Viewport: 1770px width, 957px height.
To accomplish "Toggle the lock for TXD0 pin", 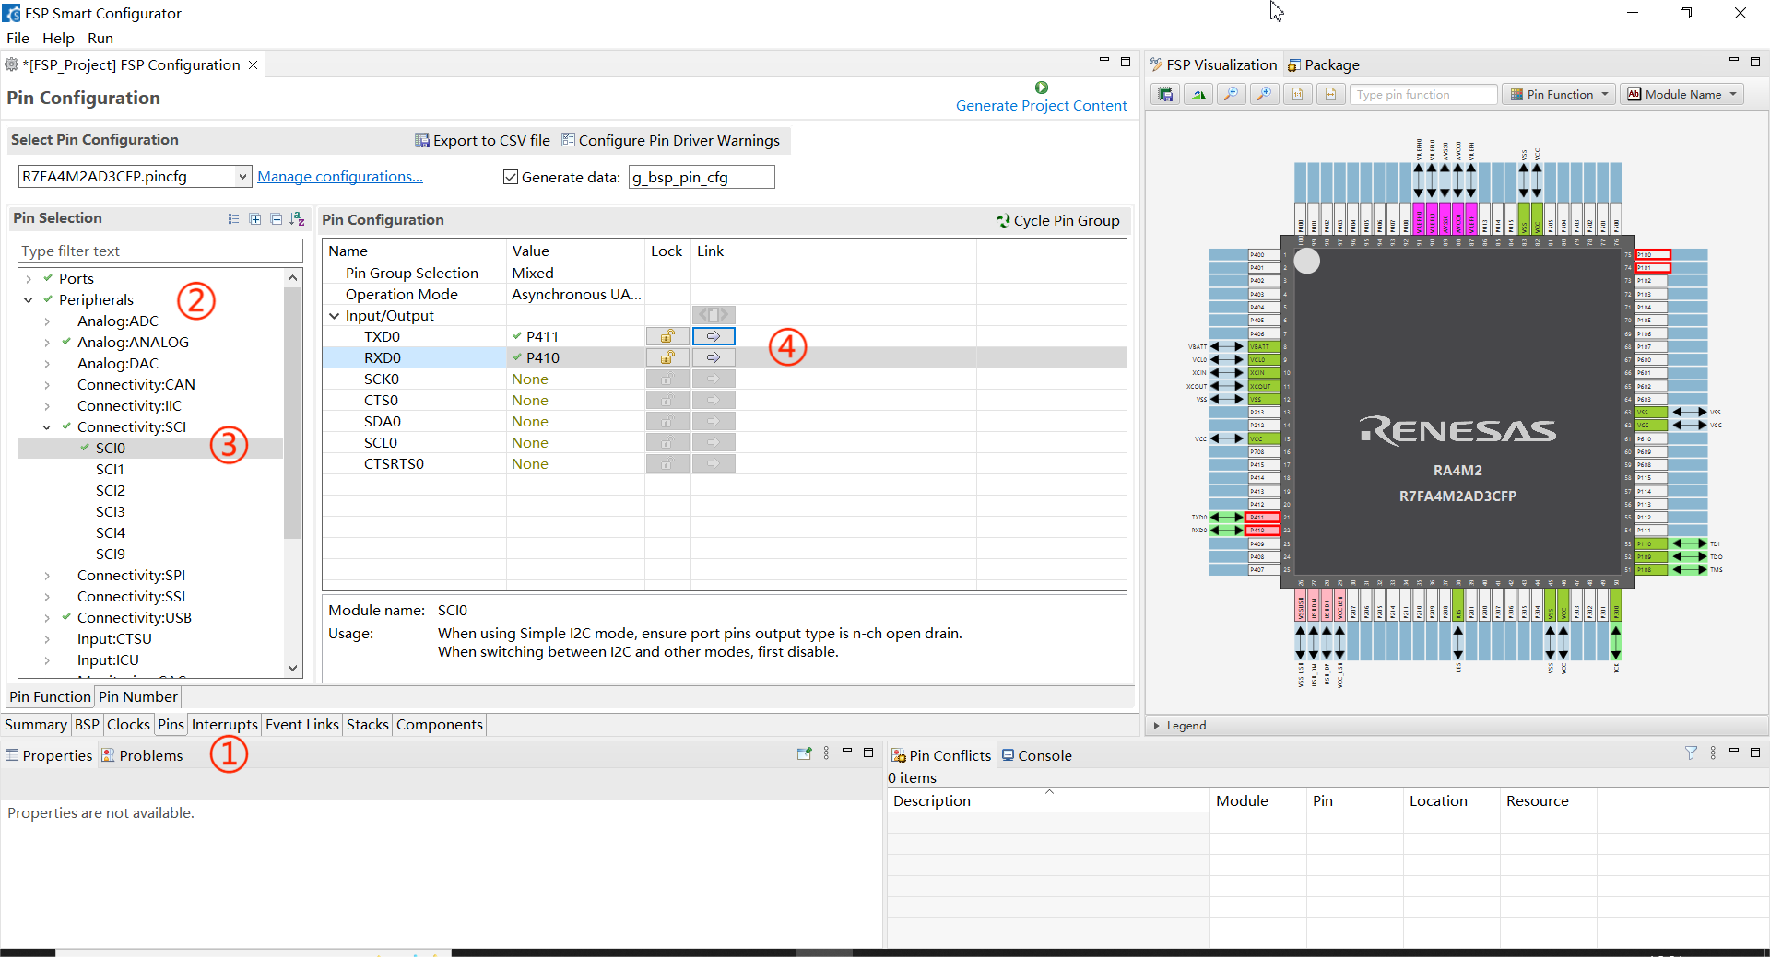I will [667, 336].
